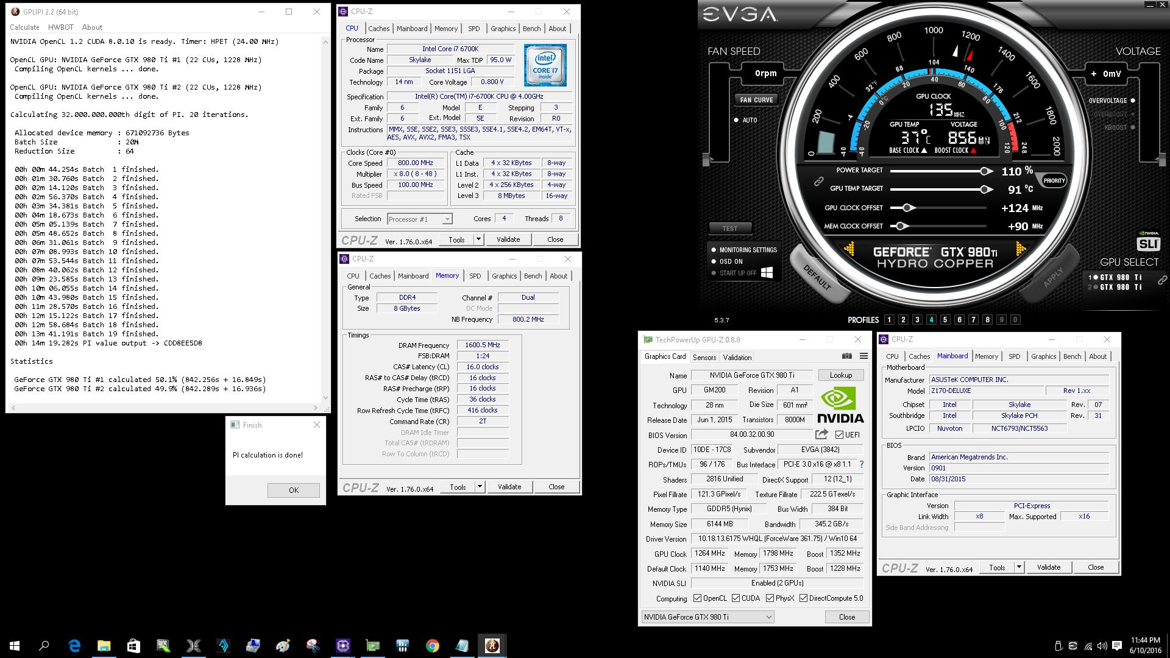The height and width of the screenshot is (658, 1170).
Task: Toggle OSD ON option in EVGA
Action: tap(714, 261)
